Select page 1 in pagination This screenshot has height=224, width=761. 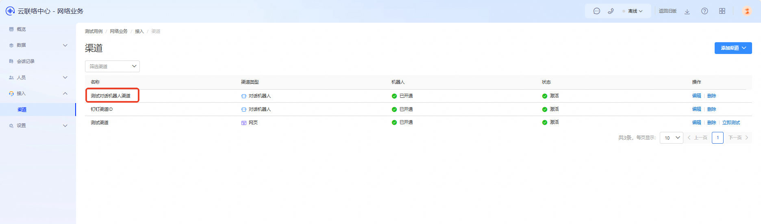pos(718,138)
